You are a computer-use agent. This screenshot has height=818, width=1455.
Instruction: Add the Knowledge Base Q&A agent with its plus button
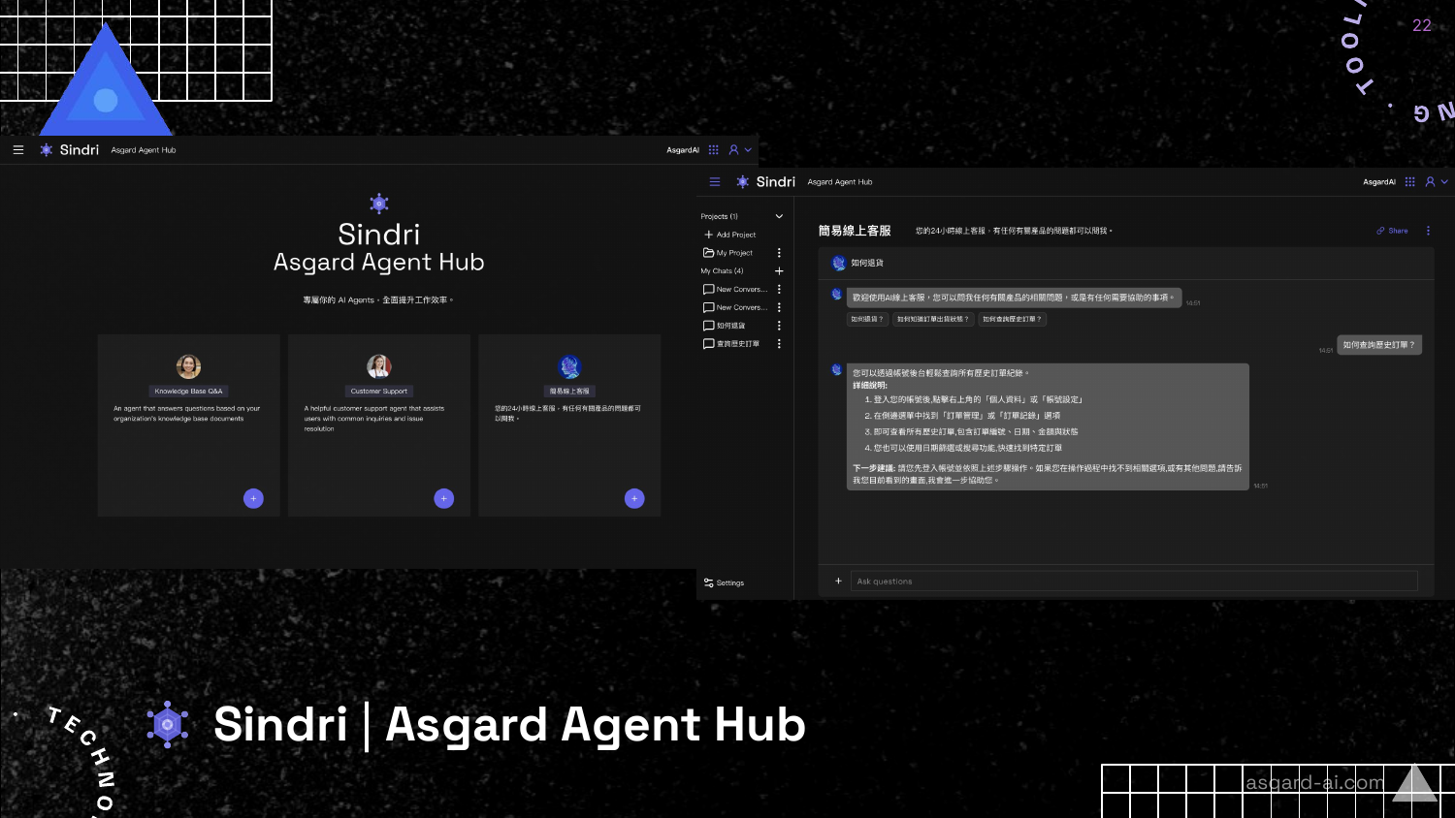point(253,498)
